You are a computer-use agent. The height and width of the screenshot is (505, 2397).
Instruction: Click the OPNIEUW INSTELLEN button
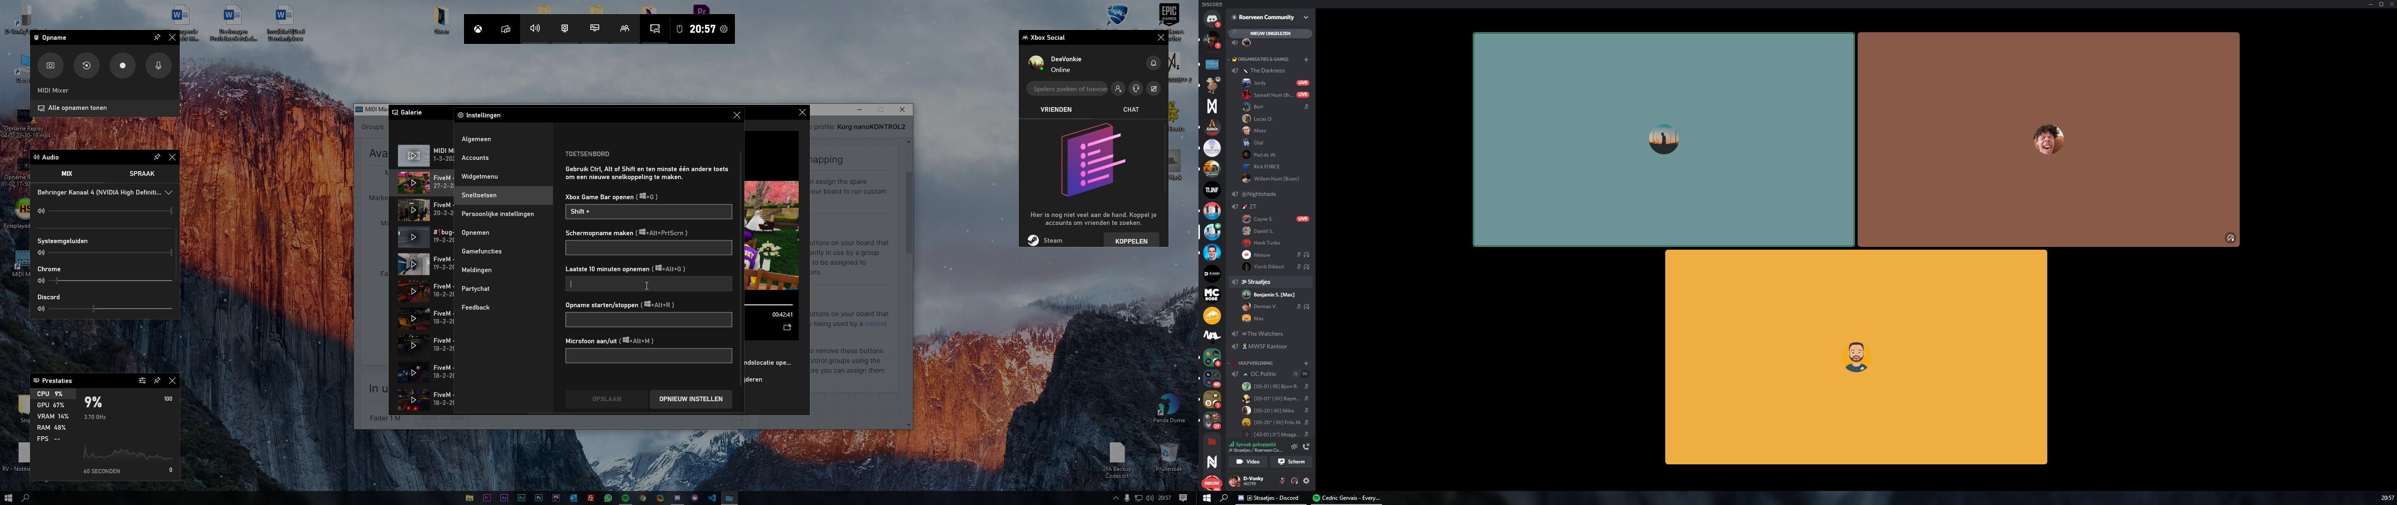coord(691,399)
